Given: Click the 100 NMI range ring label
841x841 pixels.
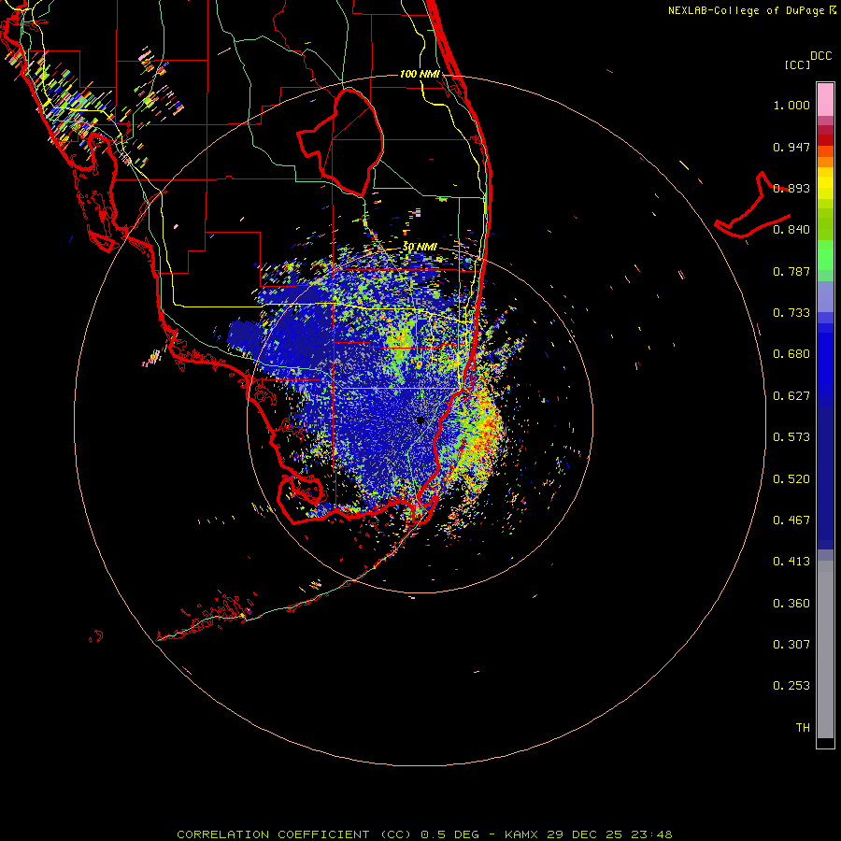Looking at the screenshot, I should tap(420, 74).
